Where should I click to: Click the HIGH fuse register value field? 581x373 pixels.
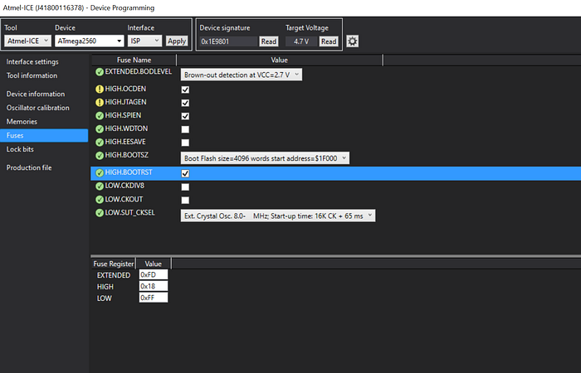154,286
